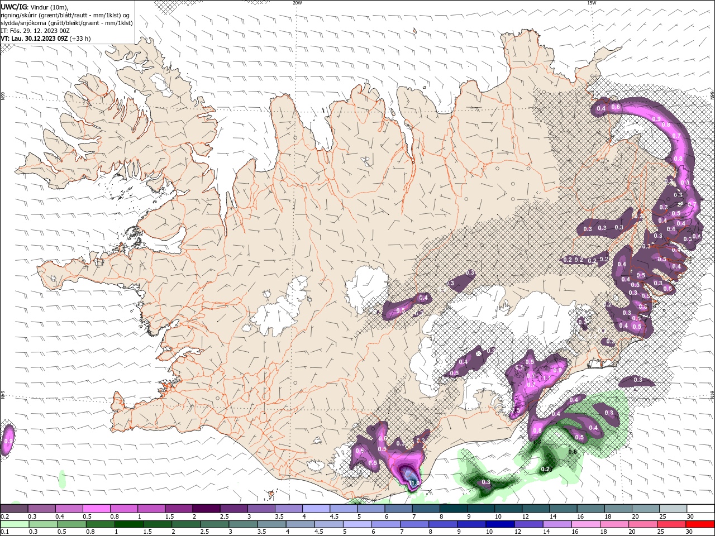Click the '15W' longitude label
The height and width of the screenshot is (536, 715).
point(592,3)
